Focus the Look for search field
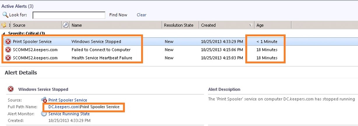Viewport: 358px width, 126px height. [69, 15]
